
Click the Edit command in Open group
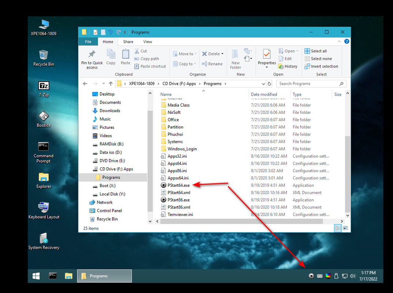[285, 59]
